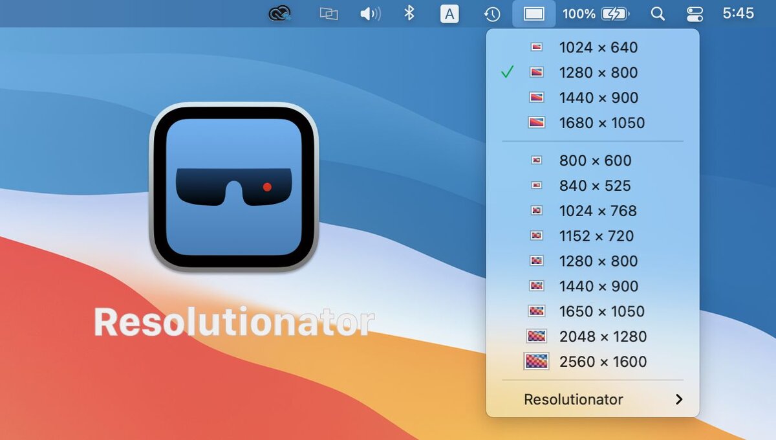Open Control Center toggles icon

(695, 14)
